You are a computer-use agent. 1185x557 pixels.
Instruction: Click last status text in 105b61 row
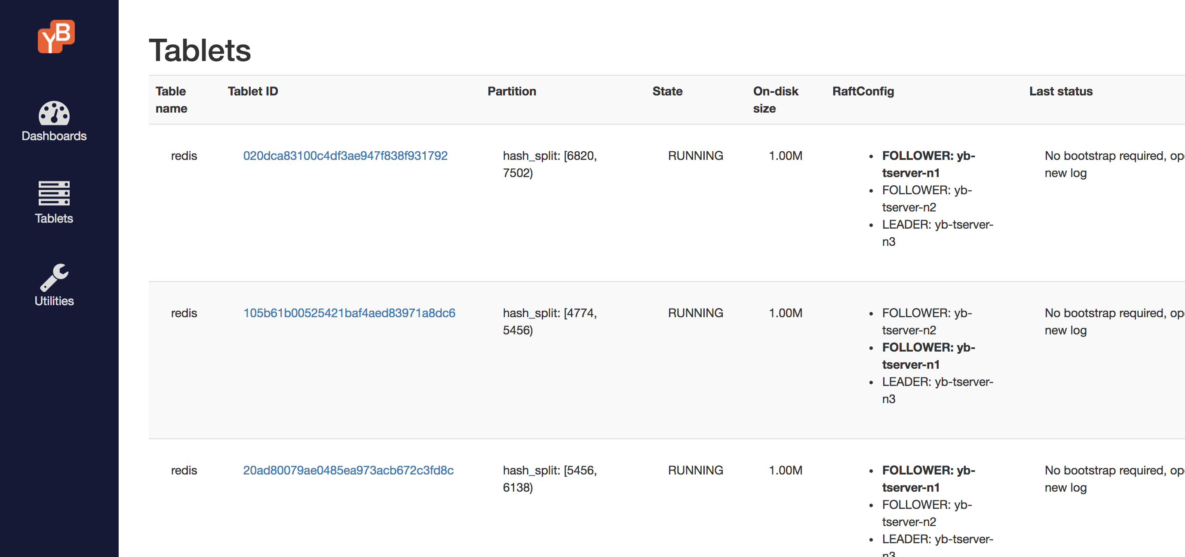click(1114, 321)
